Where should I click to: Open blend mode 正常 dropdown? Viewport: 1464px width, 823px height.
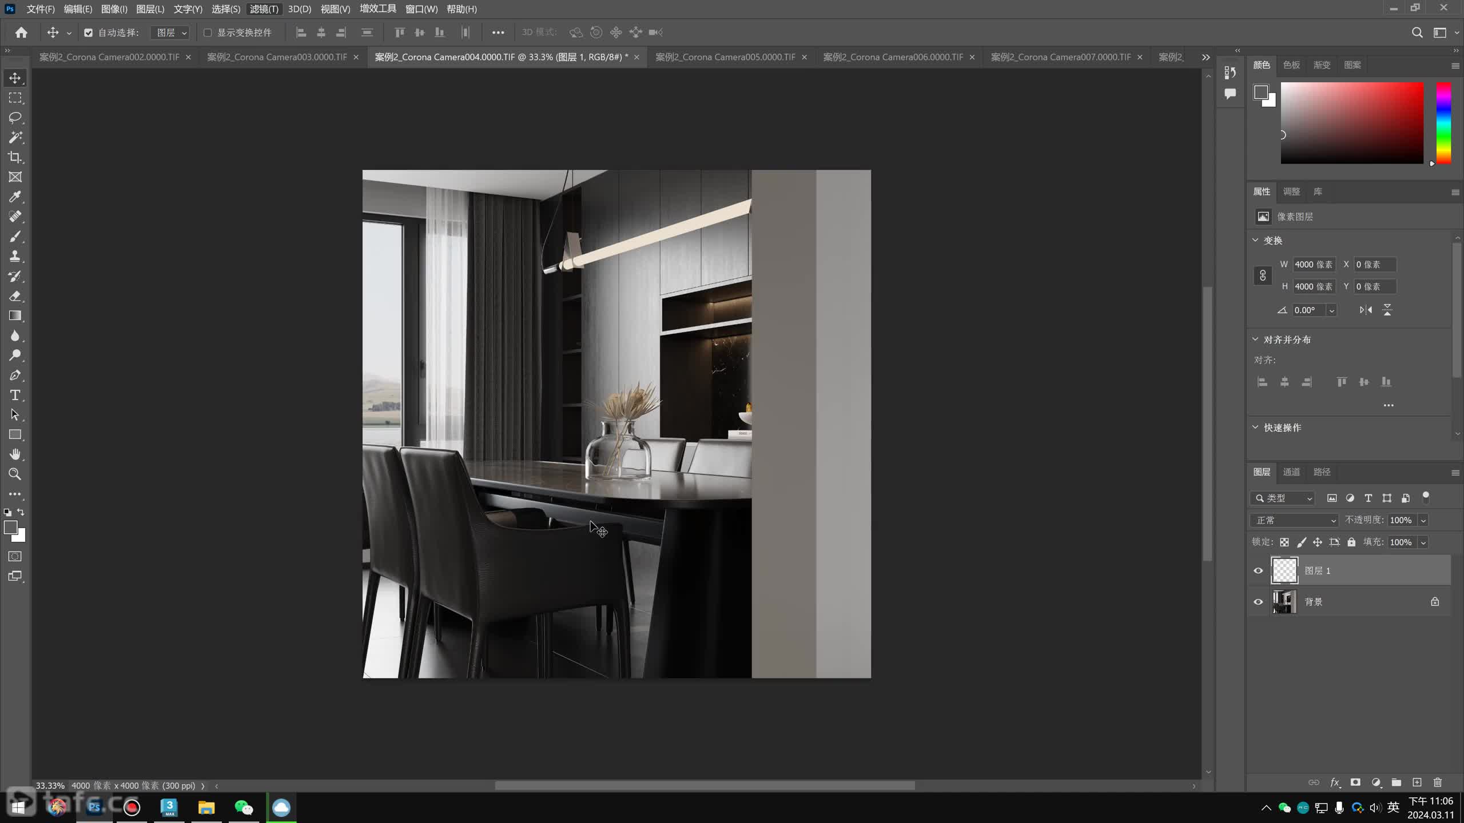click(1295, 520)
